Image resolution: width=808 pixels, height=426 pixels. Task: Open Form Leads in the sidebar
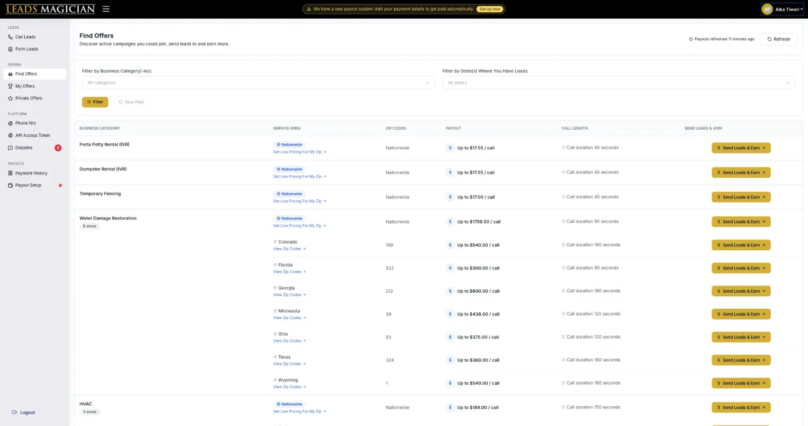(27, 49)
